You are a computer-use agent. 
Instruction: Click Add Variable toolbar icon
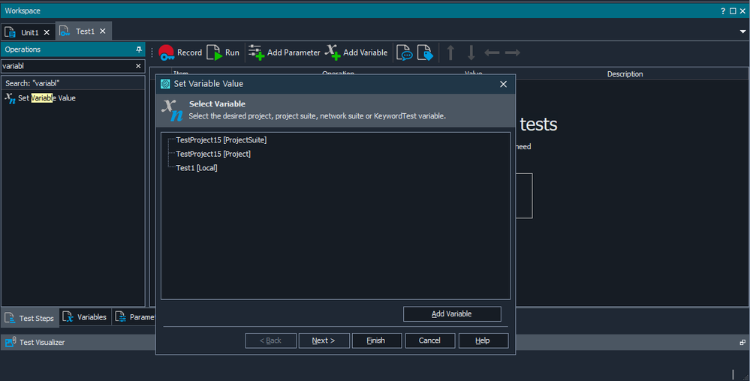tap(356, 52)
